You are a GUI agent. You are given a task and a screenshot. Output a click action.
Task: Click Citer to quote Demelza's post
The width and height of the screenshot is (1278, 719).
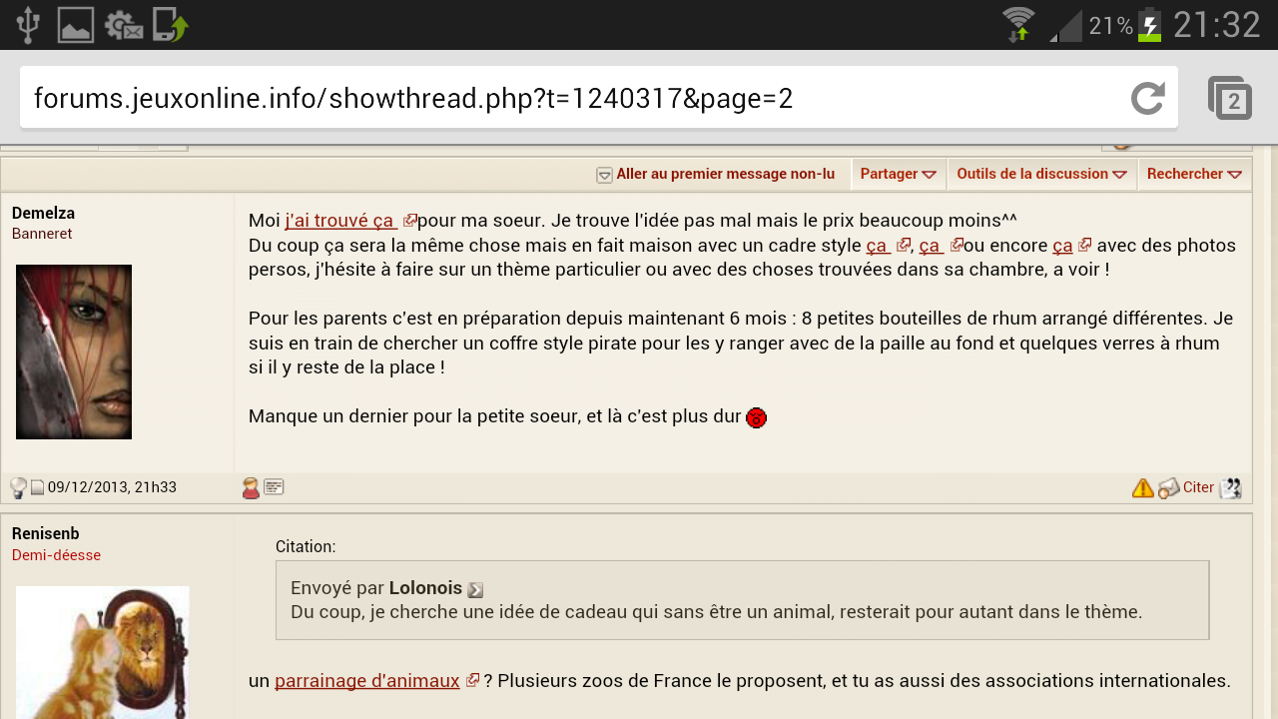pyautogui.click(x=1198, y=487)
